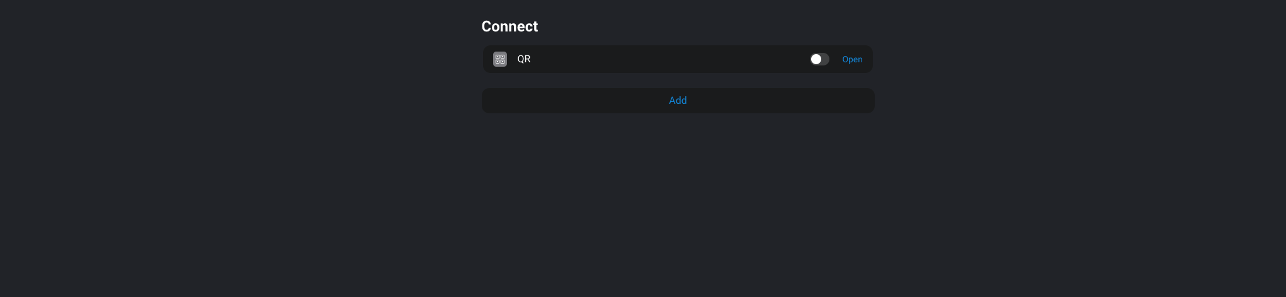Select the grey QR grid icon
Viewport: 1286px width, 297px height.
coord(500,59)
